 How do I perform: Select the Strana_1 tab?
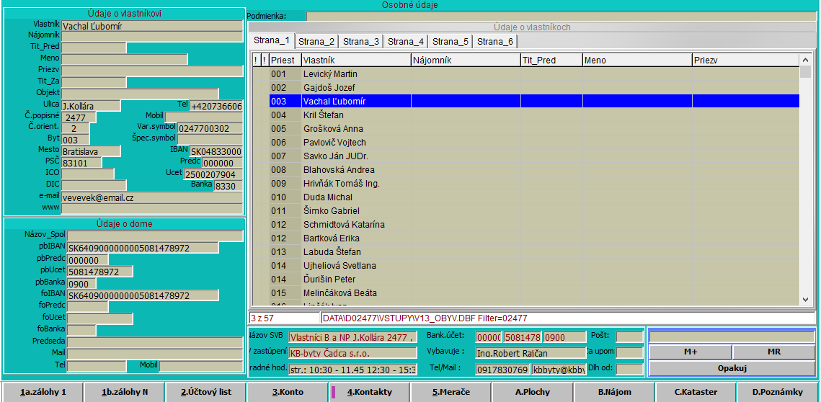pyautogui.click(x=271, y=41)
